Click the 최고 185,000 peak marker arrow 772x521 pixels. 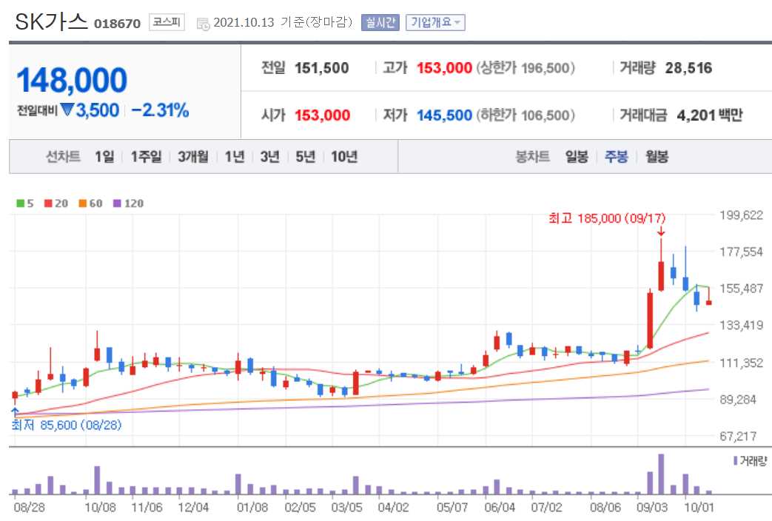pyautogui.click(x=660, y=234)
